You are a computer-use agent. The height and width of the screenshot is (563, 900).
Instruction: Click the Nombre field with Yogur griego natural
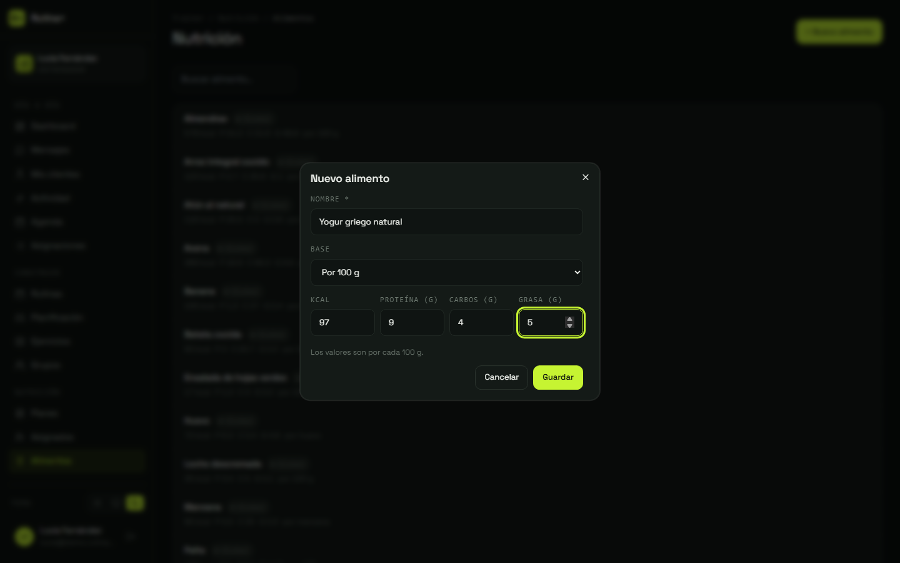[x=447, y=222]
